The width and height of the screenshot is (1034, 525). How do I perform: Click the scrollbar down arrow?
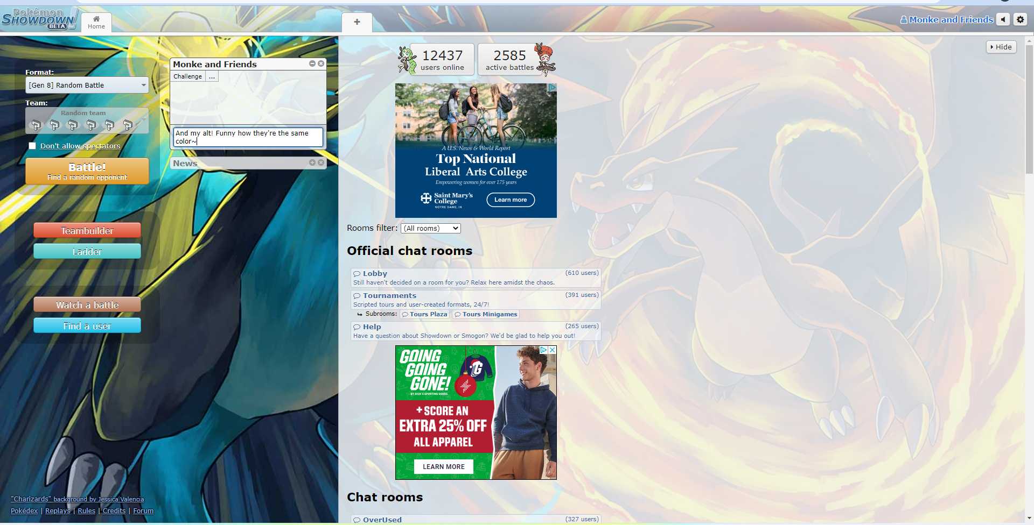(x=1029, y=519)
